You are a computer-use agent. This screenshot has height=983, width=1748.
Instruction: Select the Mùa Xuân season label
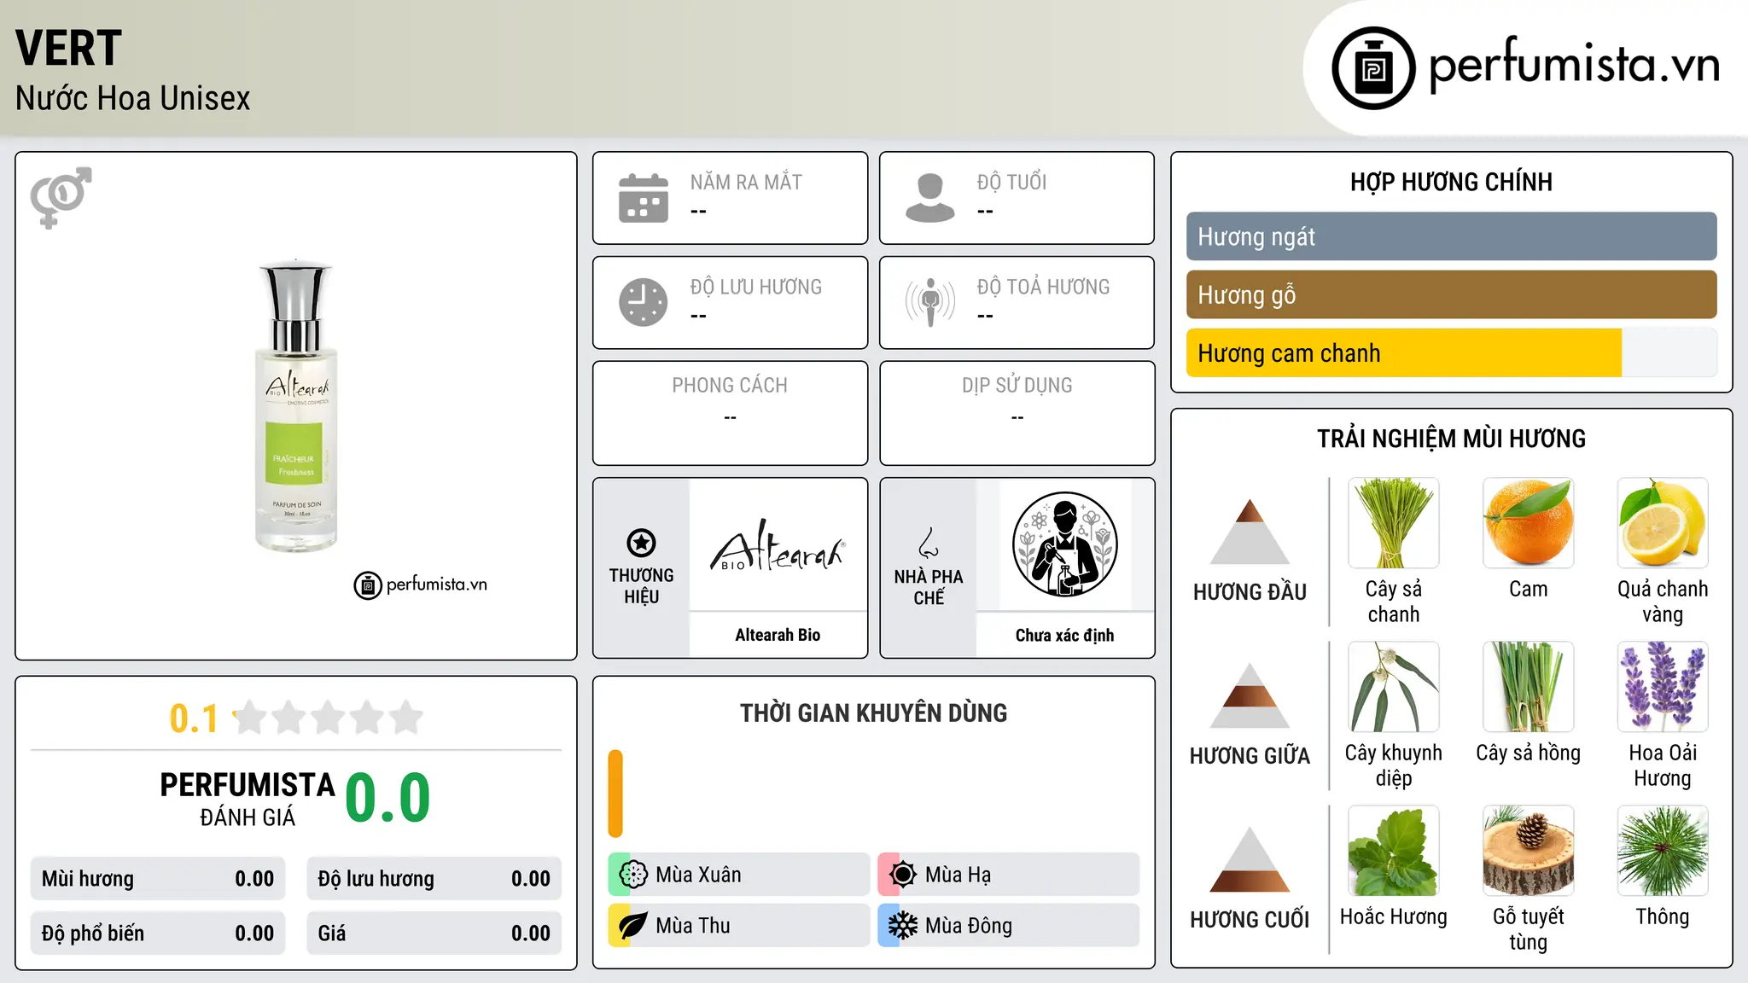pyautogui.click(x=698, y=875)
